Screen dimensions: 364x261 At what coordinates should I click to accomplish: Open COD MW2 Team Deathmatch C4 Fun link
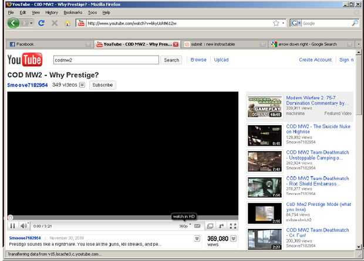click(x=318, y=232)
